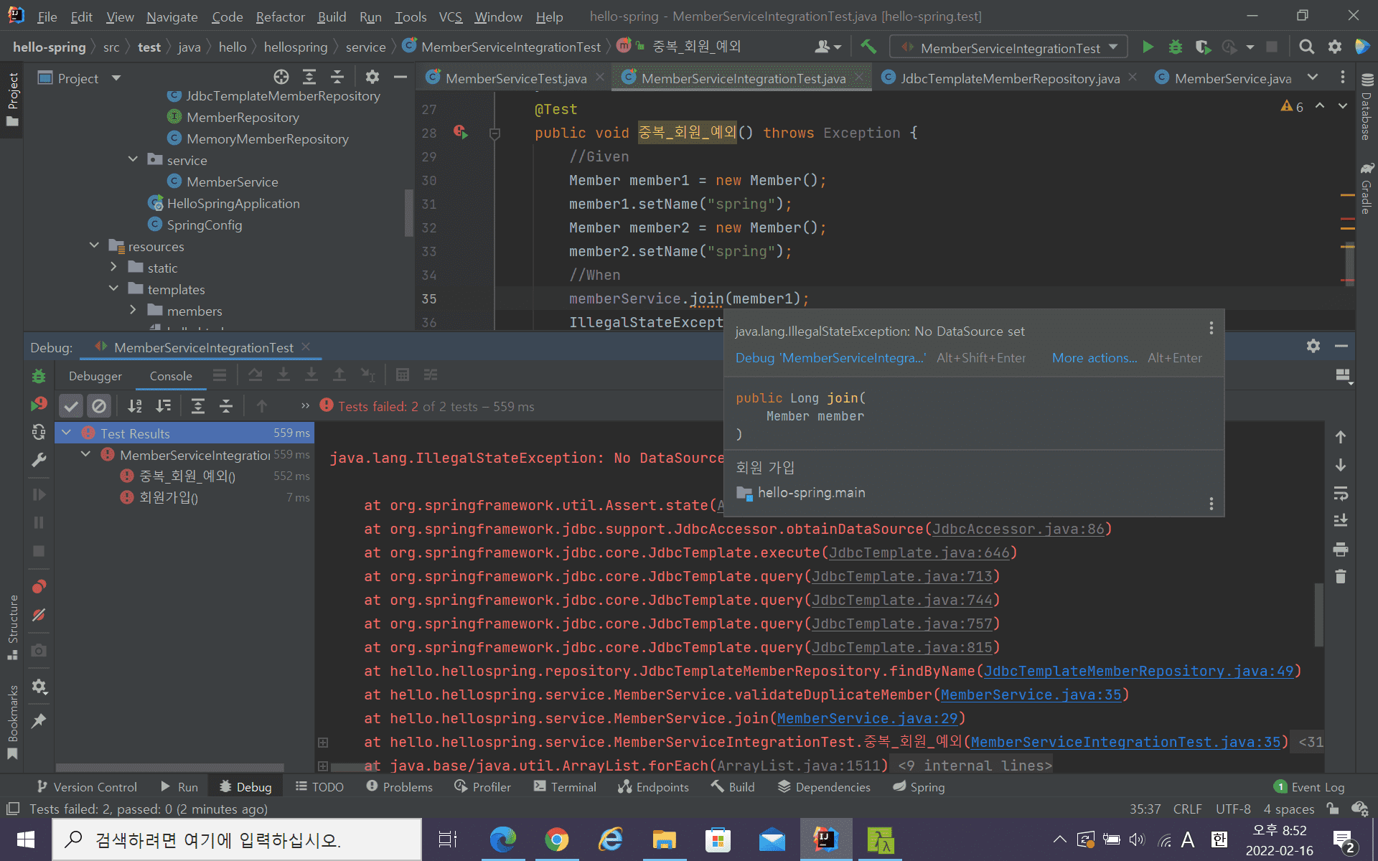This screenshot has height=861, width=1378.
Task: Open Chrome from Windows taskbar
Action: click(556, 839)
